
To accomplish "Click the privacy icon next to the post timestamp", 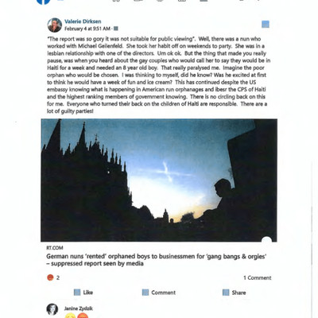I will click(x=116, y=29).
